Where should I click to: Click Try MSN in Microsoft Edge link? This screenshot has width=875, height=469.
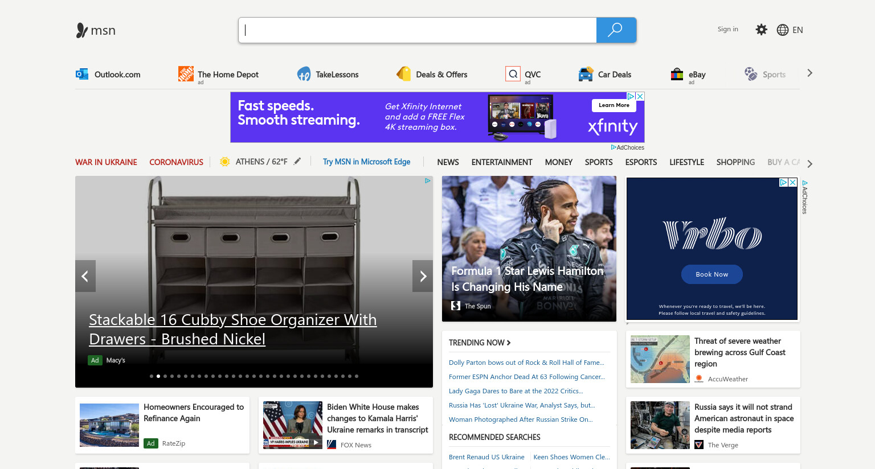366,162
